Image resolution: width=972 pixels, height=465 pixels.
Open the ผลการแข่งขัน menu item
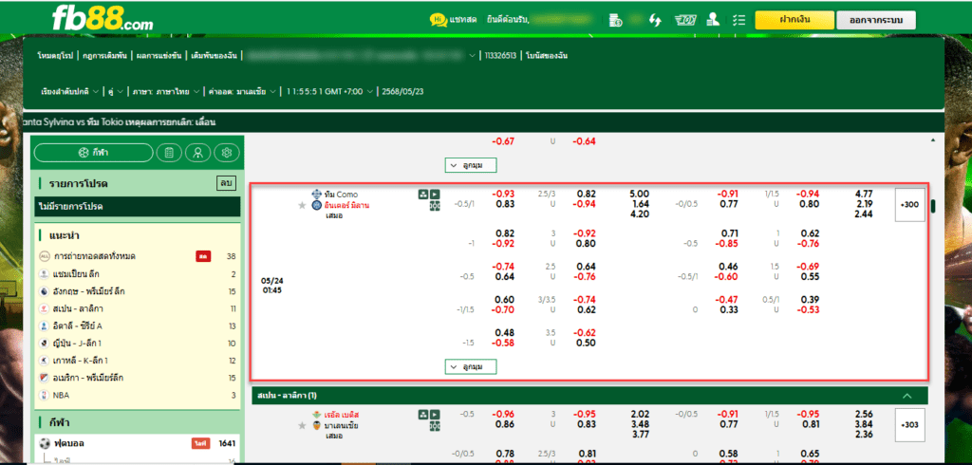coord(159,55)
